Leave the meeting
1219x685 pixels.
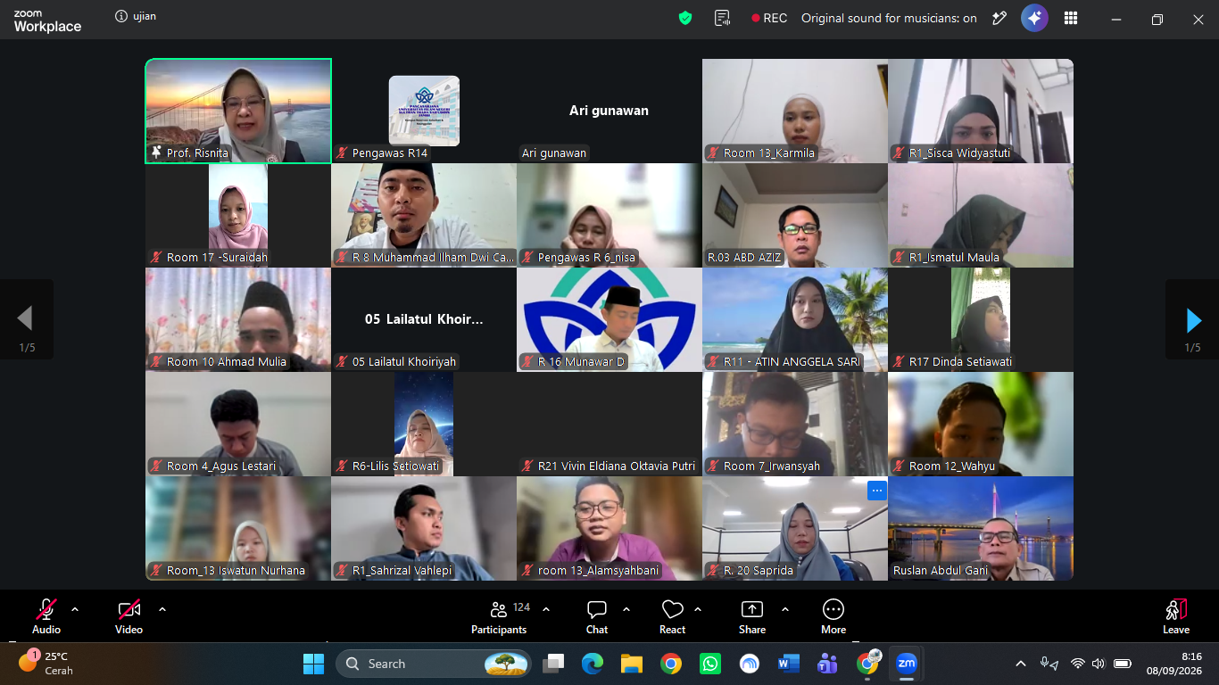point(1176,617)
